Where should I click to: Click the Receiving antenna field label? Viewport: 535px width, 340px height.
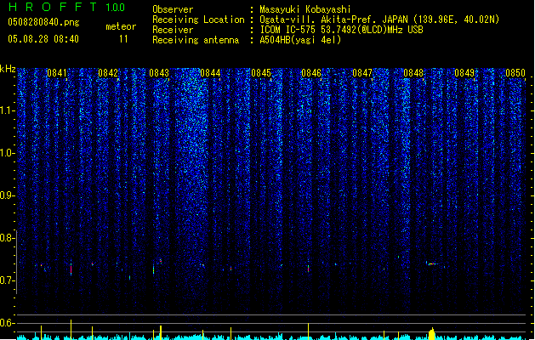click(x=196, y=40)
